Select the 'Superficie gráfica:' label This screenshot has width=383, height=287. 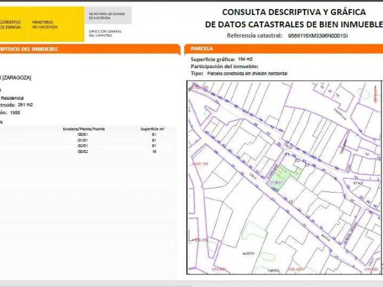pos(213,59)
